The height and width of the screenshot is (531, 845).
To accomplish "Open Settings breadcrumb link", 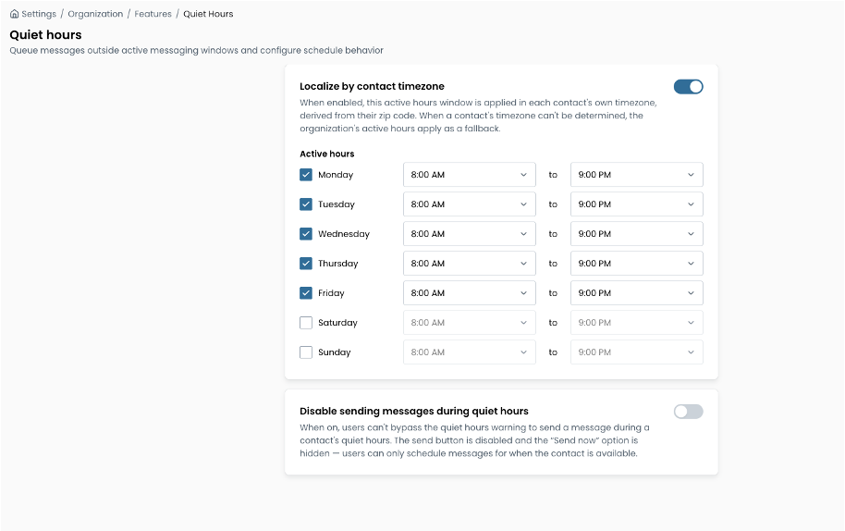I will pyautogui.click(x=39, y=14).
